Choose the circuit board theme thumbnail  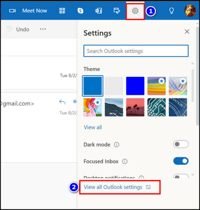point(157,107)
